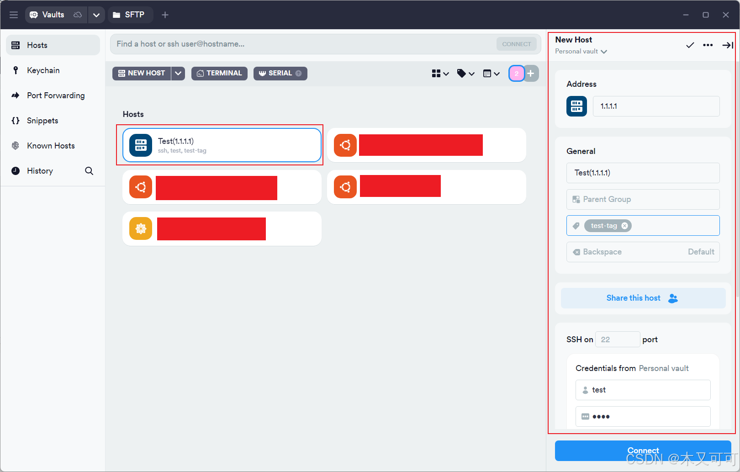Click the pink user avatar badge
This screenshot has height=472, width=740.
(517, 74)
